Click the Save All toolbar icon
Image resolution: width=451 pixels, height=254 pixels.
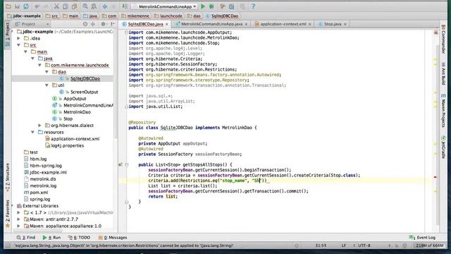17,6
